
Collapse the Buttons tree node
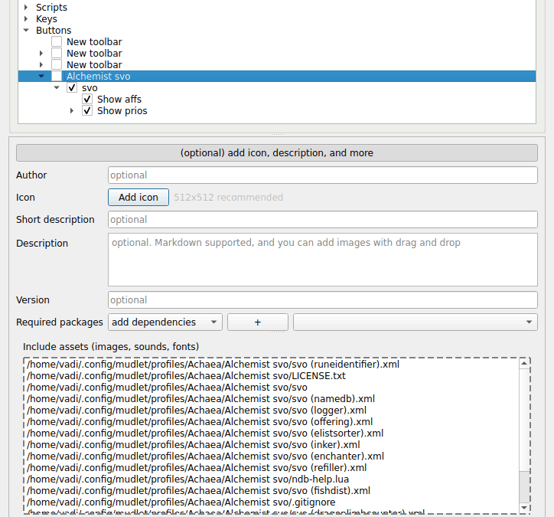pos(26,30)
